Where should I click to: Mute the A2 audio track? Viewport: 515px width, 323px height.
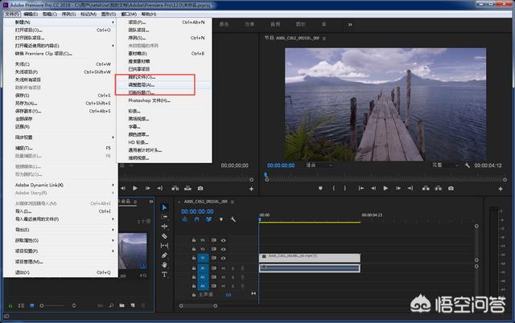[x=224, y=277]
